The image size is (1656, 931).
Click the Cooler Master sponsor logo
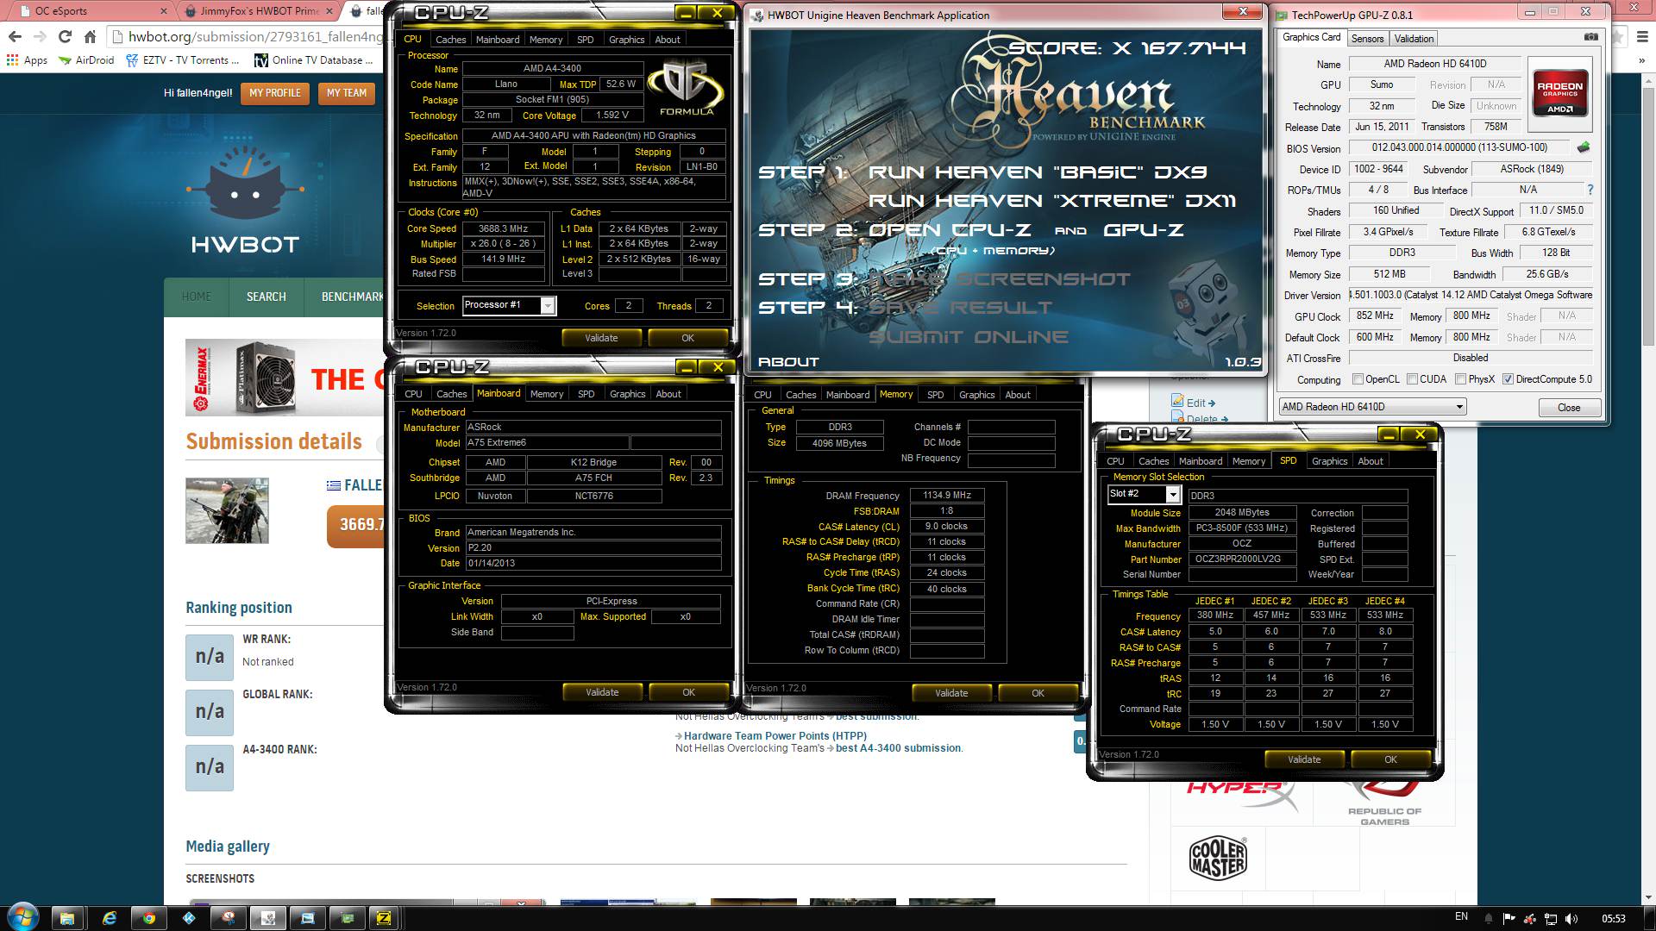(x=1218, y=858)
